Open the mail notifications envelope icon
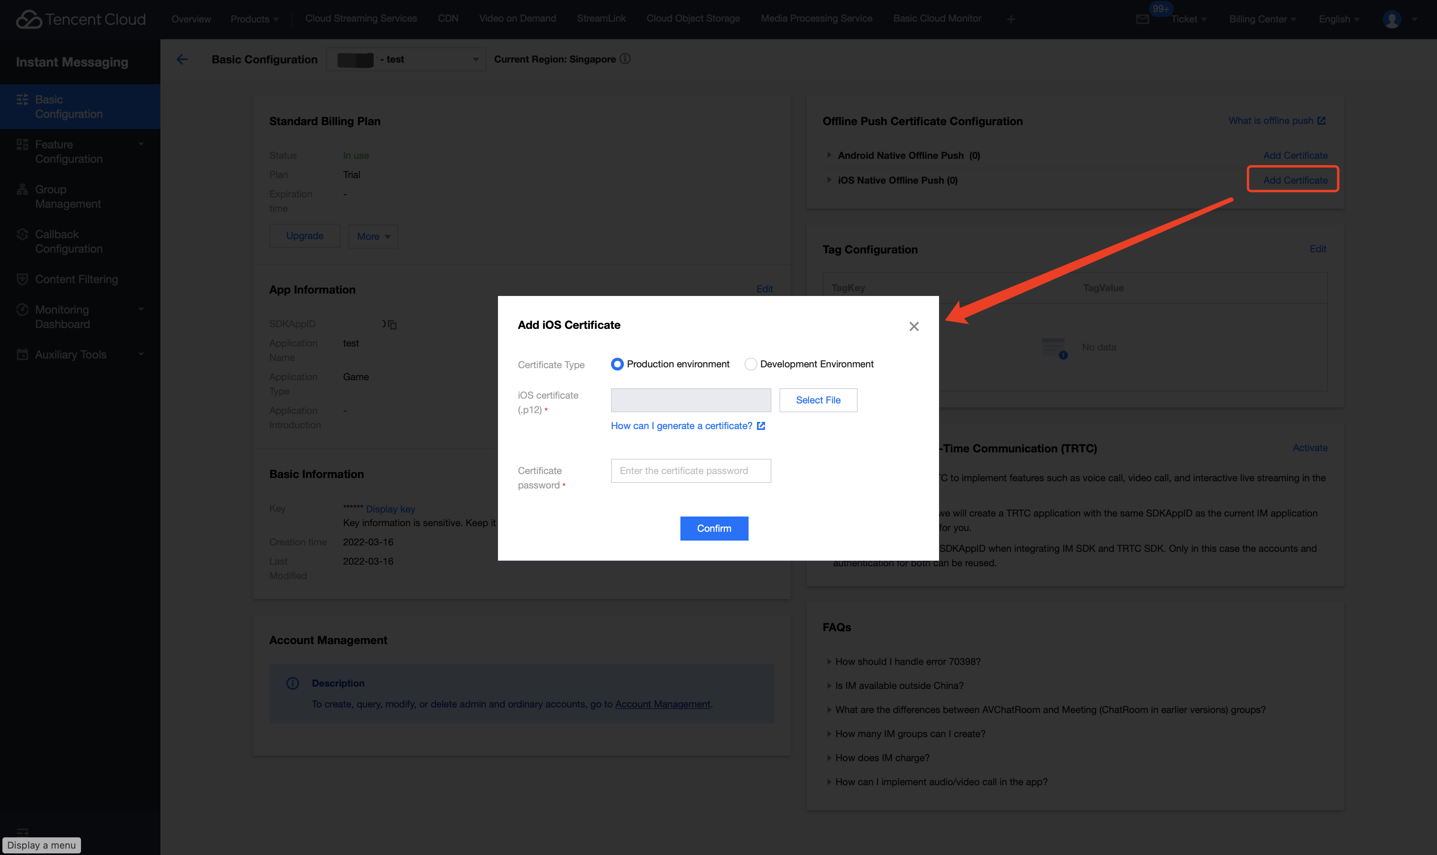 1143,20
